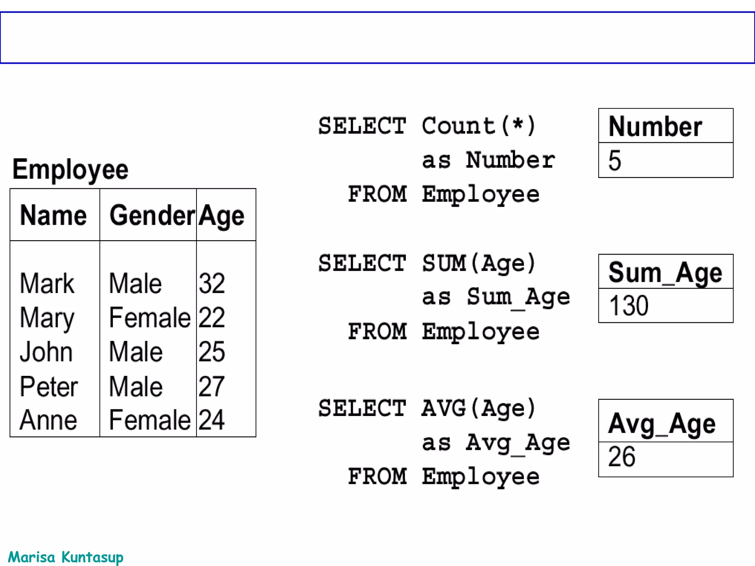
Task: Click the Sum_Age result header
Action: pos(665,273)
